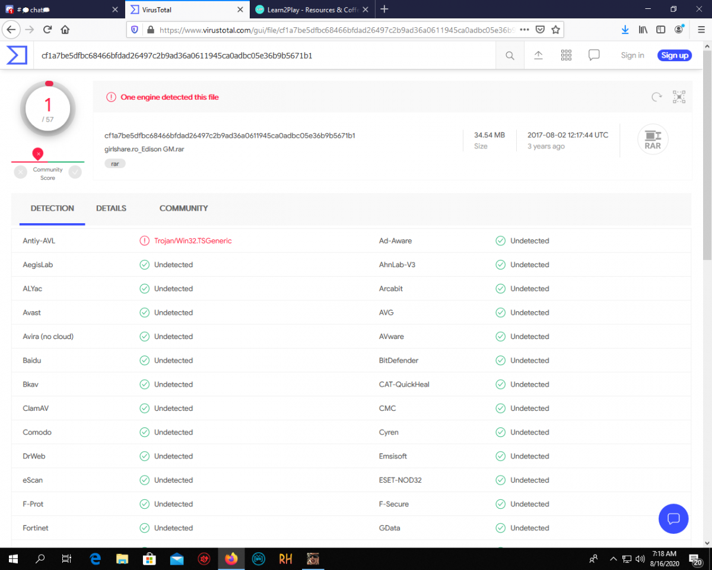The image size is (712, 570).
Task: Open the apps grid icon
Action: click(x=566, y=55)
